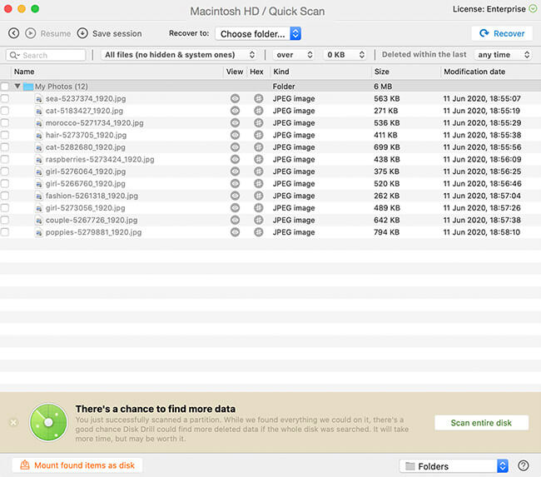Select the cat-5282680_1920.jpg file name
Screen dimensions: 541x477
tap(86, 147)
